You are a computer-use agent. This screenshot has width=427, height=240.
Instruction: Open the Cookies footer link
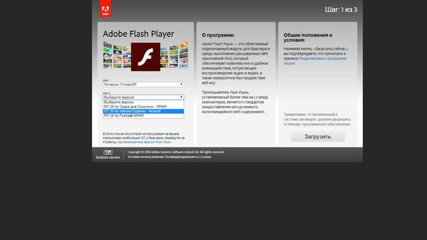tap(206, 157)
